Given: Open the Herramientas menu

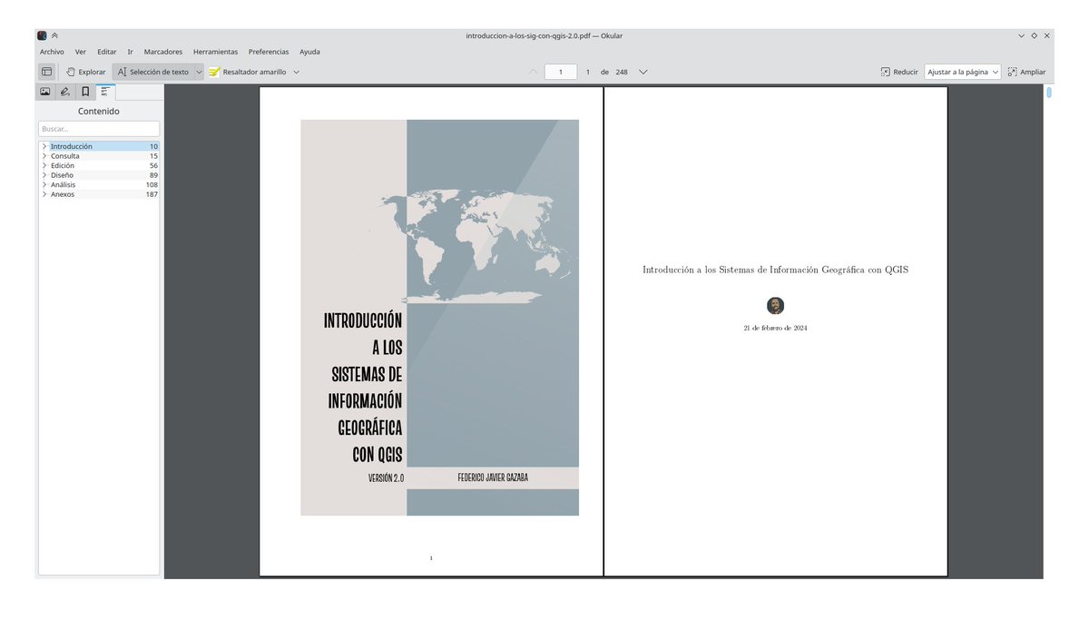Looking at the screenshot, I should 215,52.
